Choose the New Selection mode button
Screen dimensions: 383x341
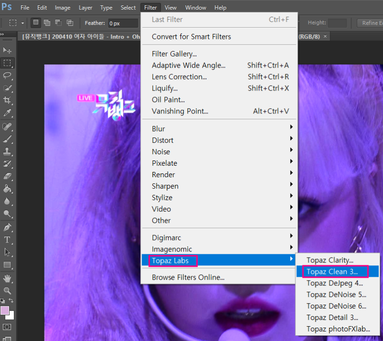point(35,23)
